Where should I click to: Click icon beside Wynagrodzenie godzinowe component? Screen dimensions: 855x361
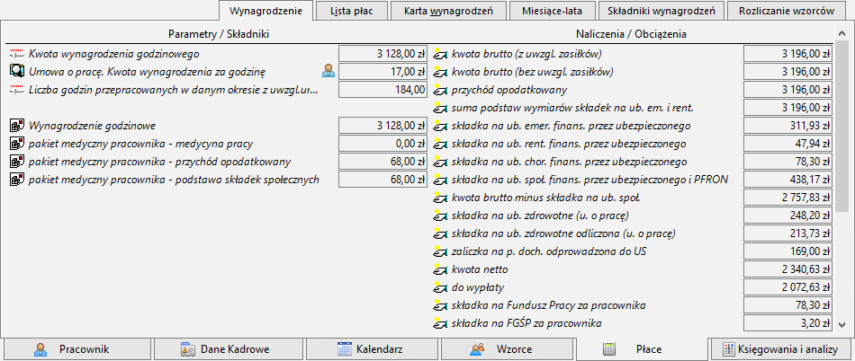pos(15,126)
